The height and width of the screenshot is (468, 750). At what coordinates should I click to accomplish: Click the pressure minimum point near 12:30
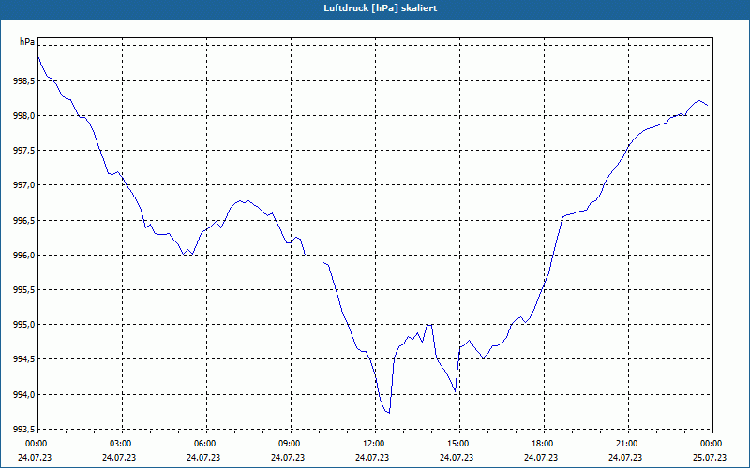(389, 413)
